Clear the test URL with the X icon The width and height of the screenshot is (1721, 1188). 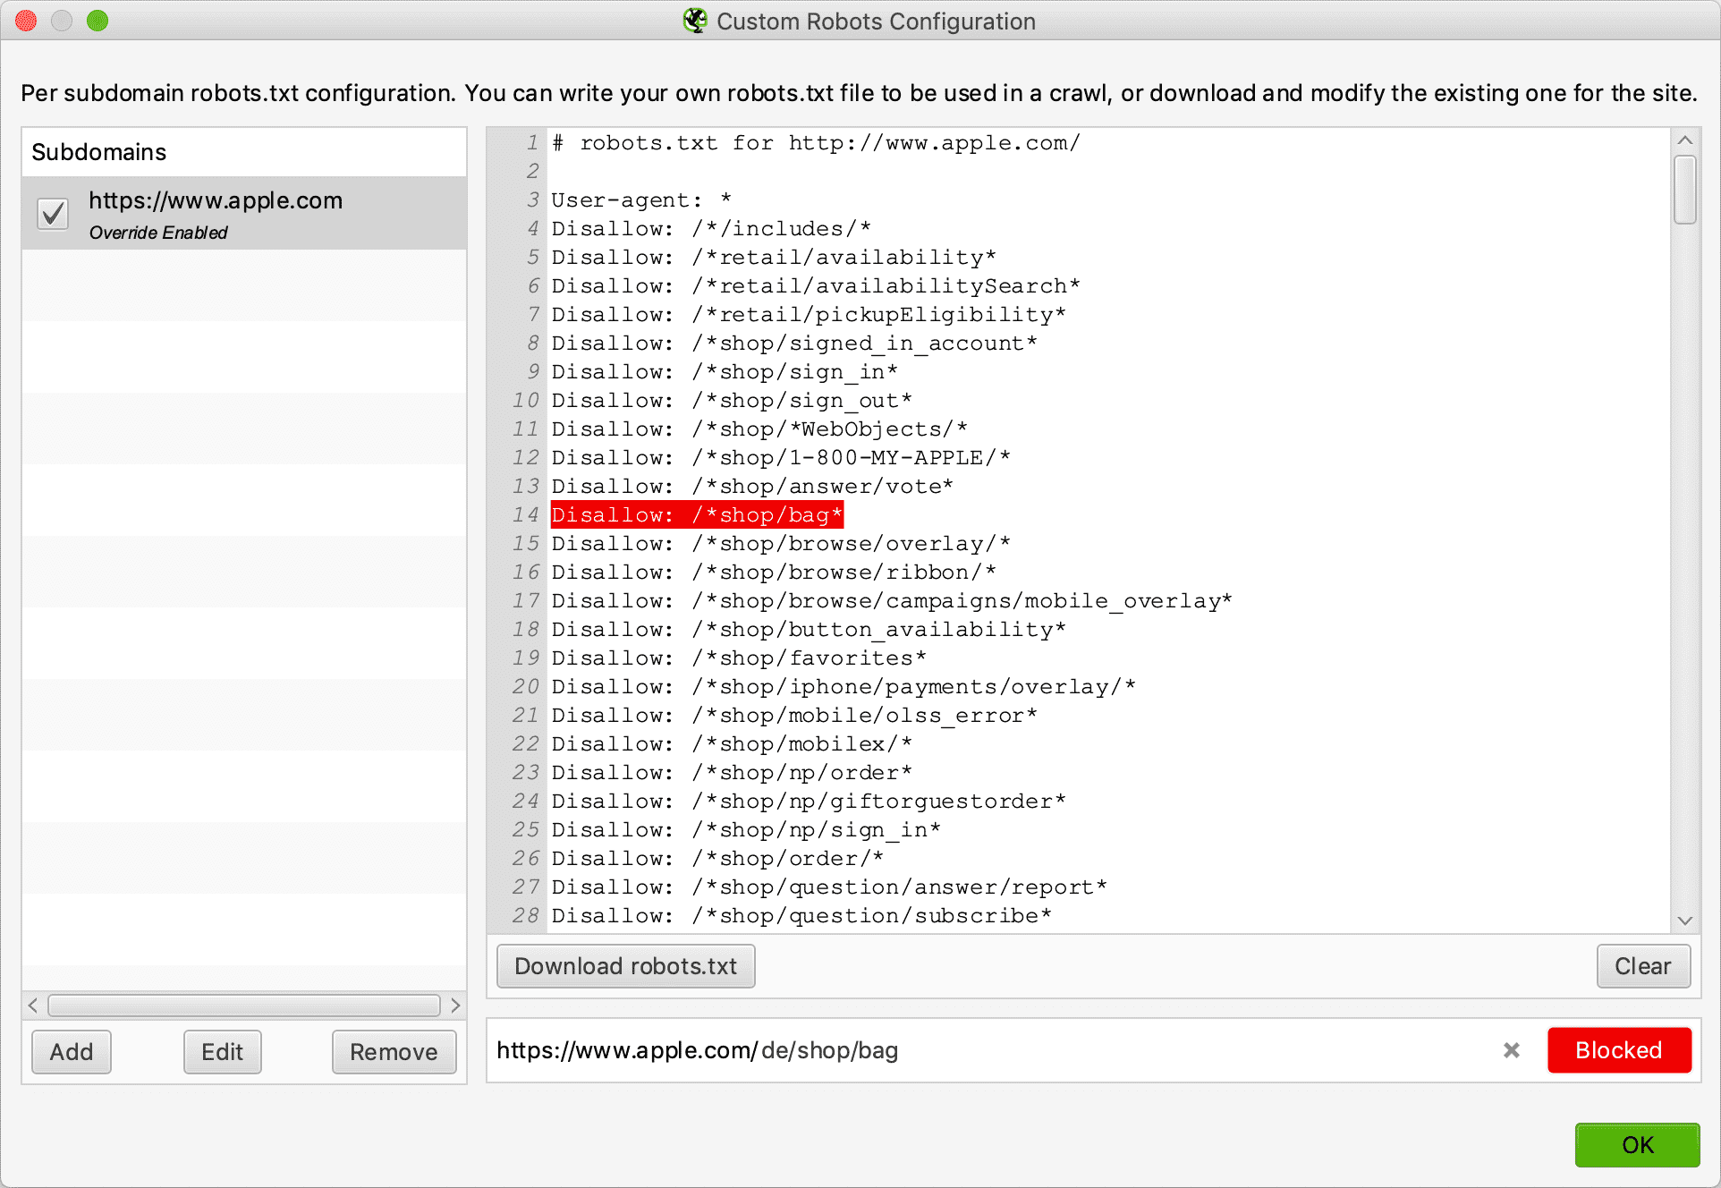coord(1512,1050)
